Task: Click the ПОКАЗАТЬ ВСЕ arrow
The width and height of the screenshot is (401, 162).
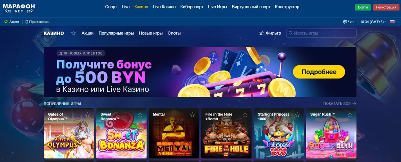Action: 354,104
